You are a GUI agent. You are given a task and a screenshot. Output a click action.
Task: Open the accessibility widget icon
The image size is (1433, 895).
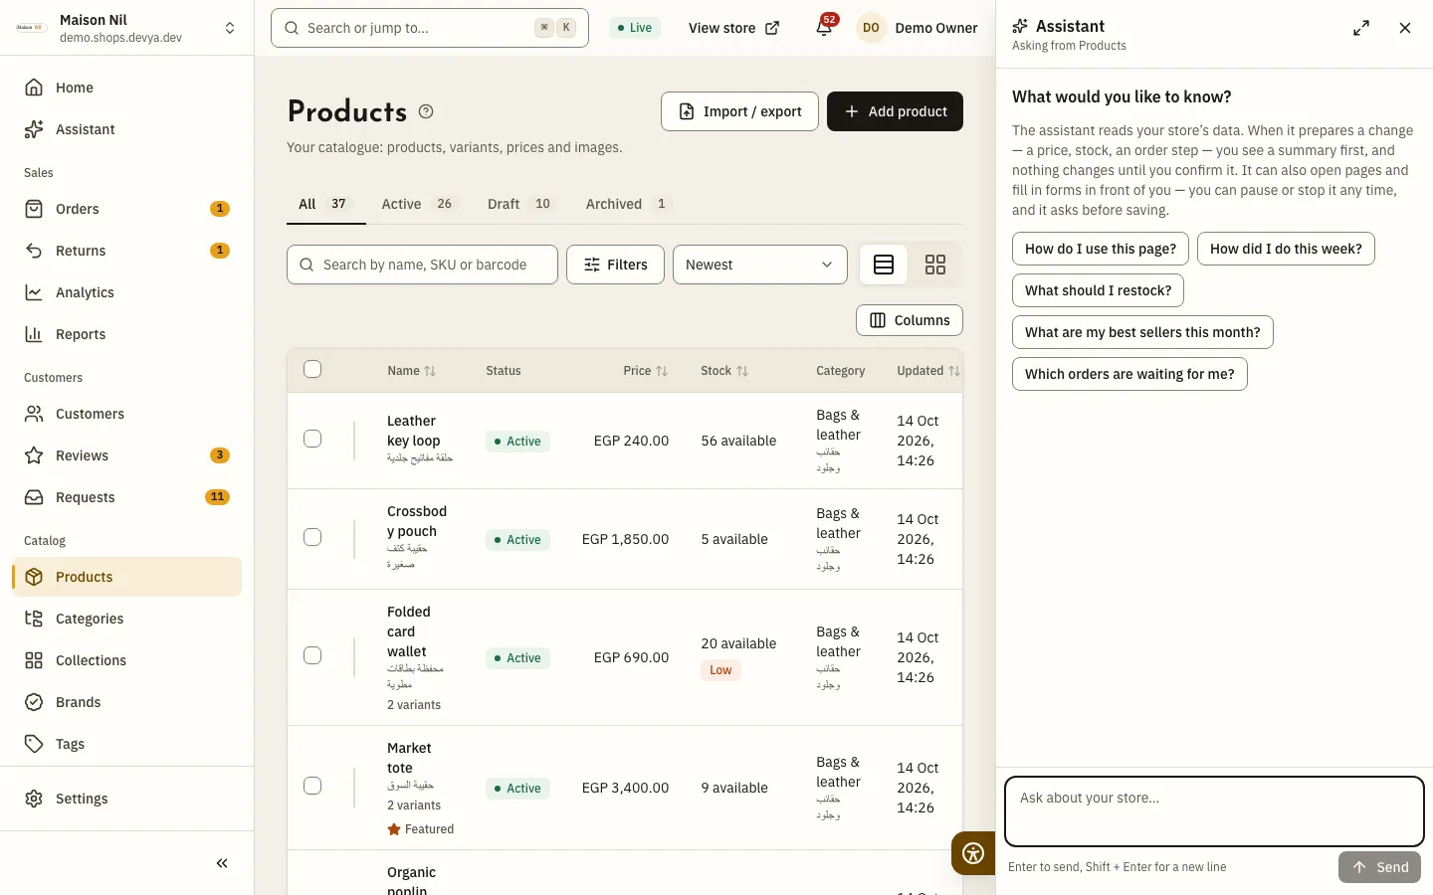(x=973, y=853)
